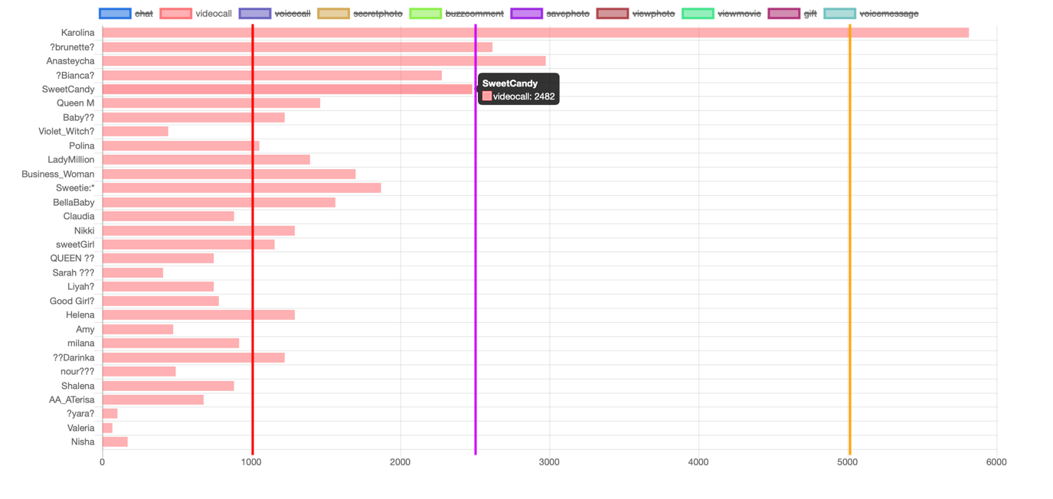Click the Polina bar
Image resolution: width=1053 pixels, height=499 pixels.
coord(181,145)
